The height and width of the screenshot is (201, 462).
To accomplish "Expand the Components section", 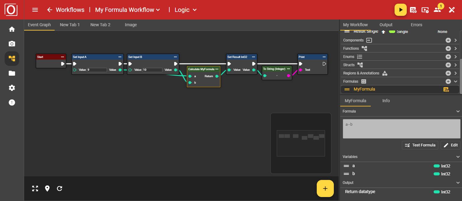I will (x=456, y=40).
